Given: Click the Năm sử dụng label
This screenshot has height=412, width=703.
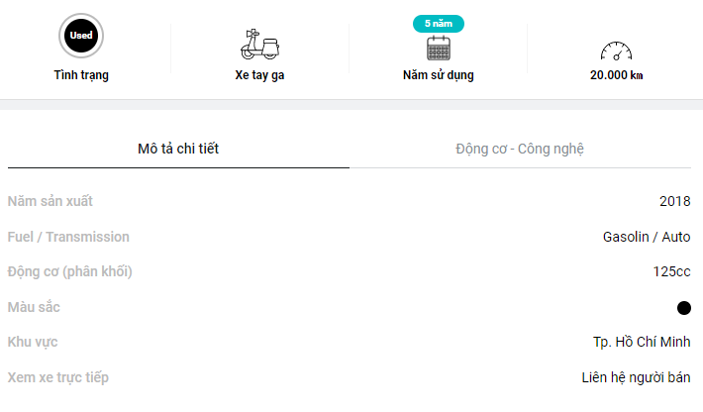Looking at the screenshot, I should (438, 75).
